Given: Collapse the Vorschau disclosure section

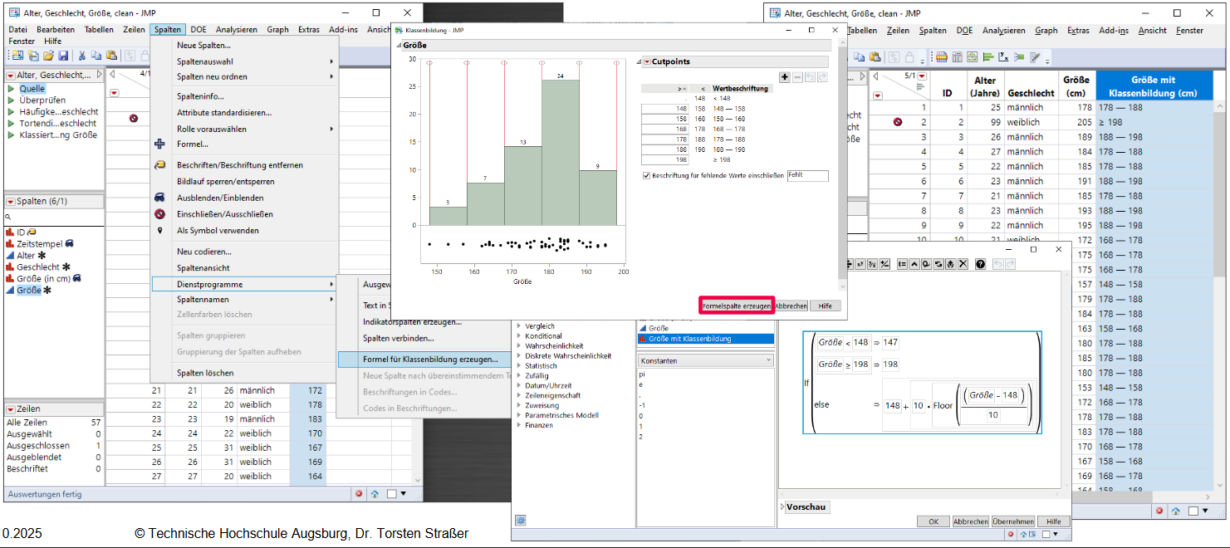Looking at the screenshot, I should (x=782, y=506).
